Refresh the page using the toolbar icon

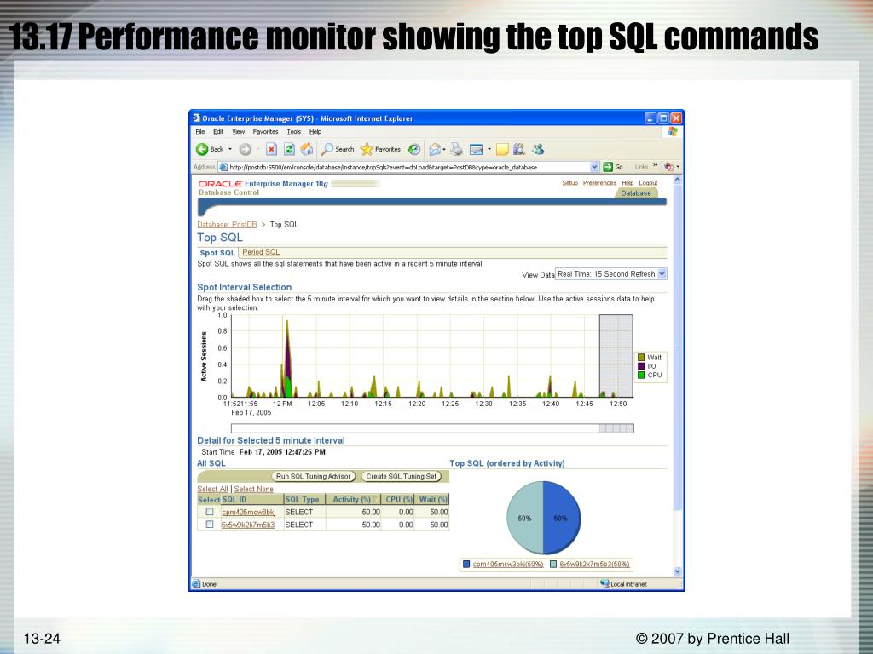(x=289, y=149)
